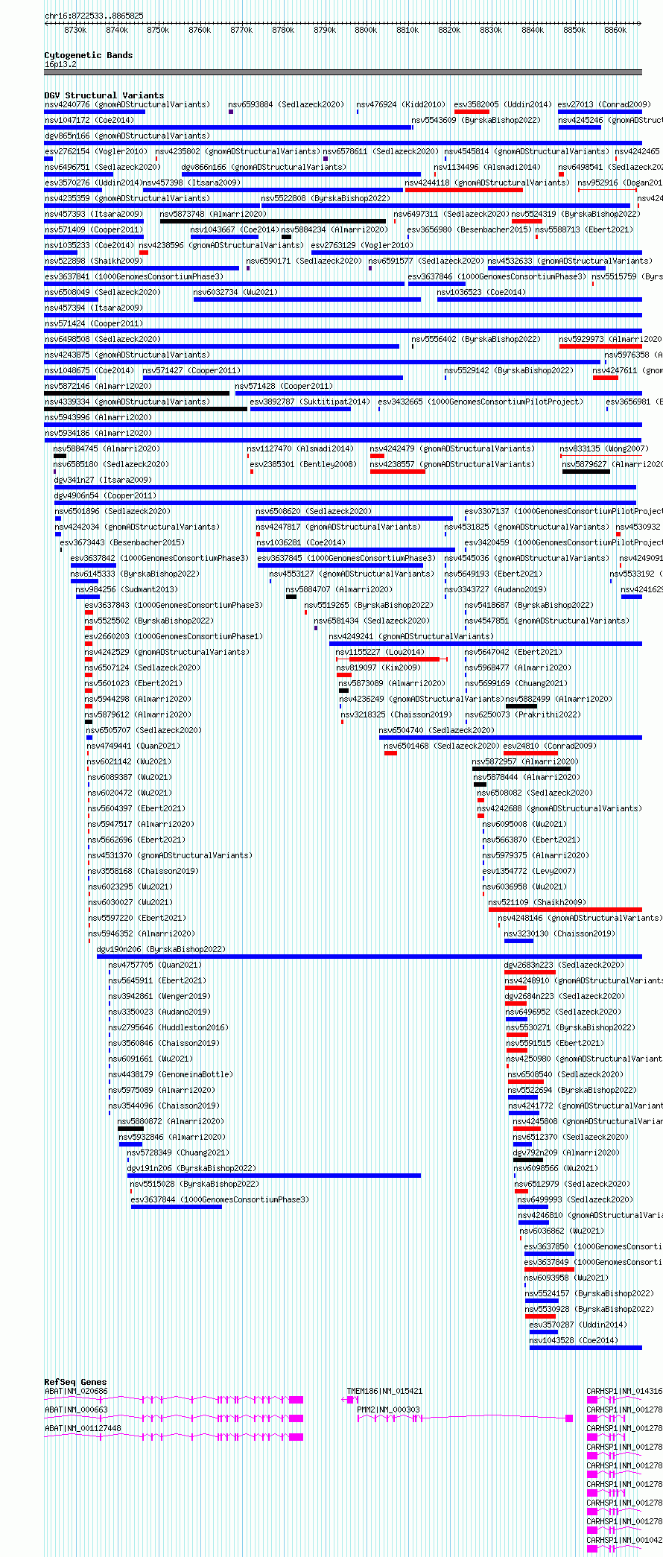The image size is (663, 1557).
Task: Click esv3637842 1000GenomesConsortiumPhase3 label
Action: (x=160, y=558)
